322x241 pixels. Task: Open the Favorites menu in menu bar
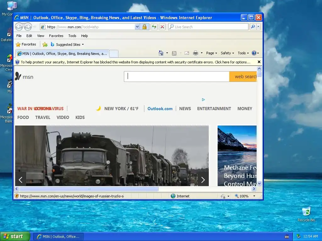(x=56, y=36)
